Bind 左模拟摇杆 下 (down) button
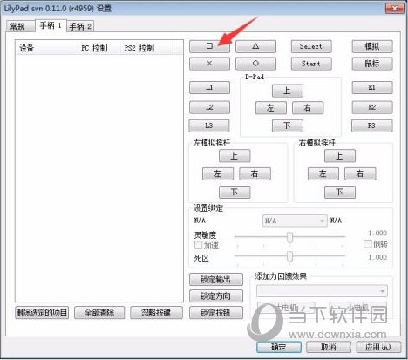This screenshot has height=360, width=408. click(235, 192)
